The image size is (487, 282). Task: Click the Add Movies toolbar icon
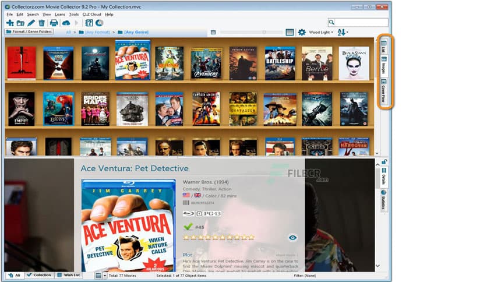pos(10,23)
